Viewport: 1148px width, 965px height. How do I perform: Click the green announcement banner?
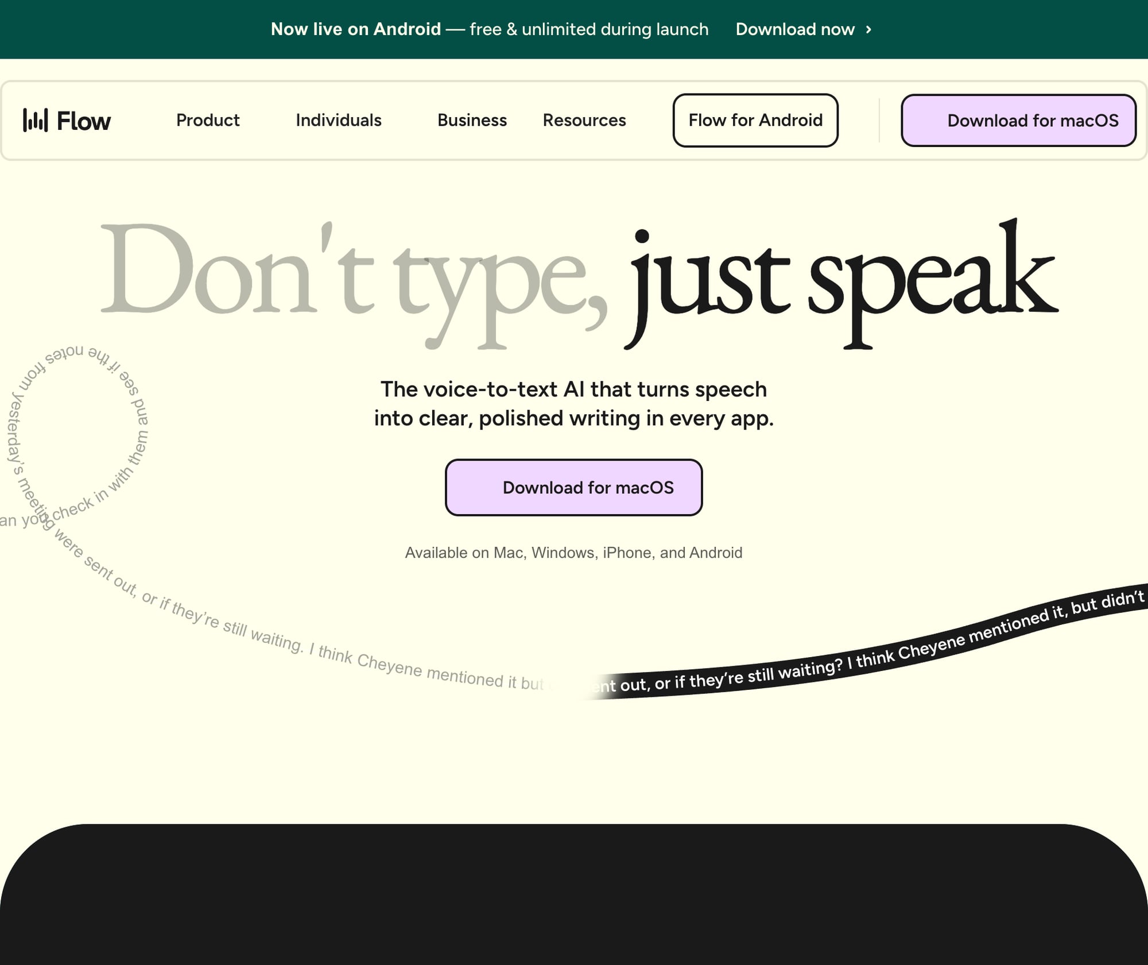pos(574,29)
